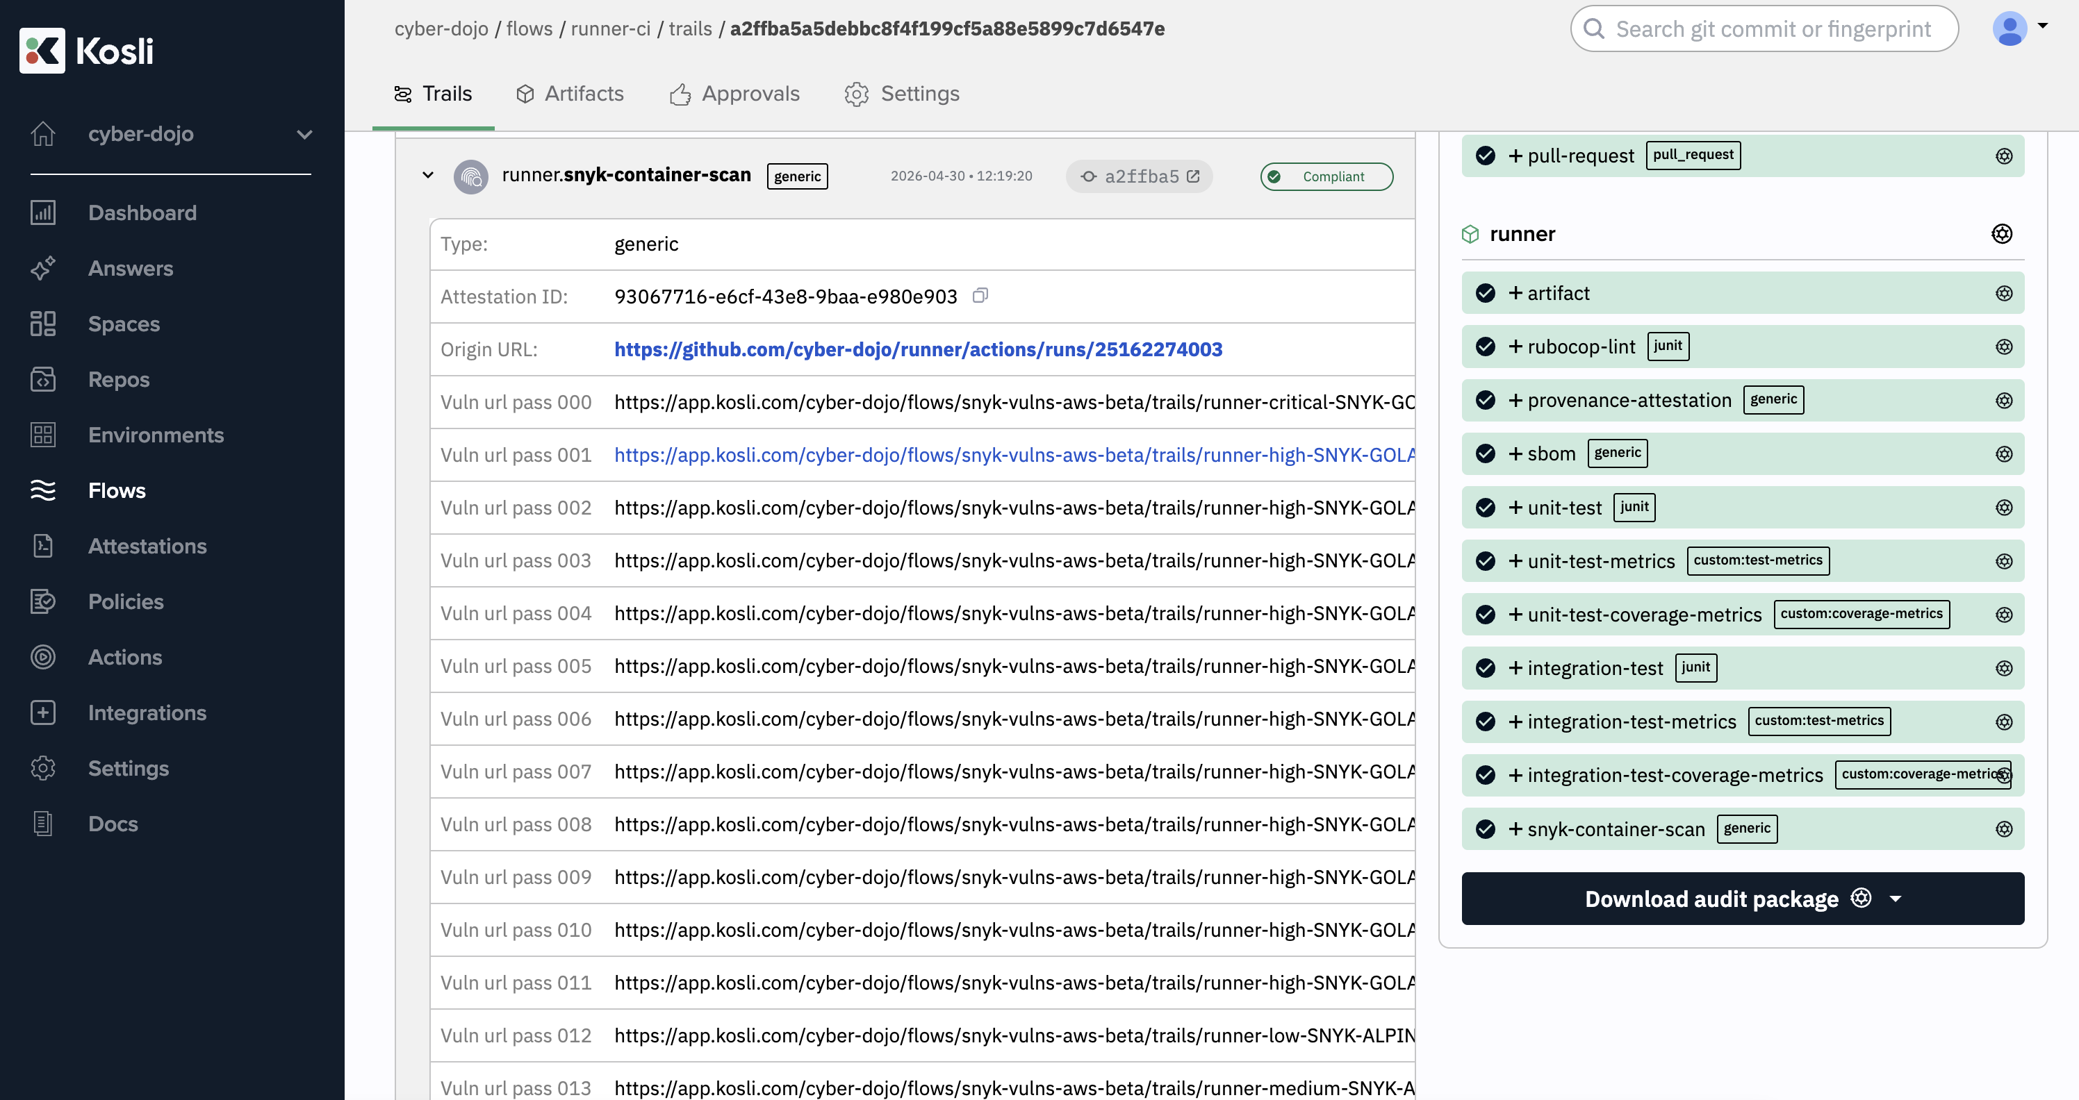Viewport: 2079px width, 1100px height.
Task: Click the user avatar icon
Action: click(x=2010, y=29)
